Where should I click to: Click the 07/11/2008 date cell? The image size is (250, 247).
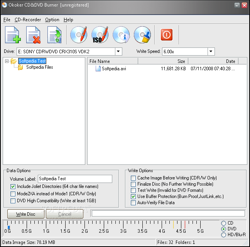213,69
